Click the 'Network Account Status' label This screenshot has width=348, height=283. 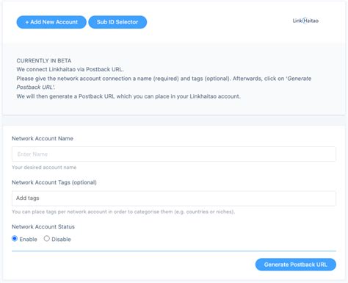coord(43,226)
